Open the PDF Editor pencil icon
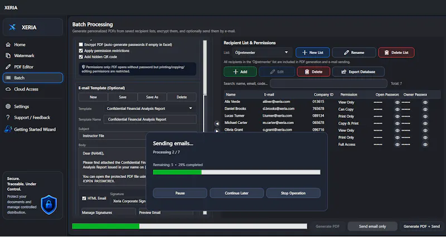This screenshot has width=446, height=237. [8, 67]
